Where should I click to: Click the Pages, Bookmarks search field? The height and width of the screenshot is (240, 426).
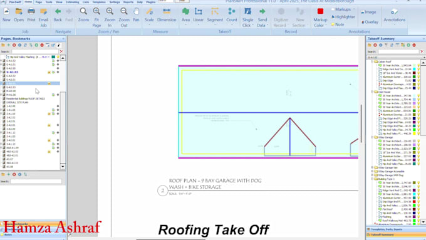pos(35,51)
